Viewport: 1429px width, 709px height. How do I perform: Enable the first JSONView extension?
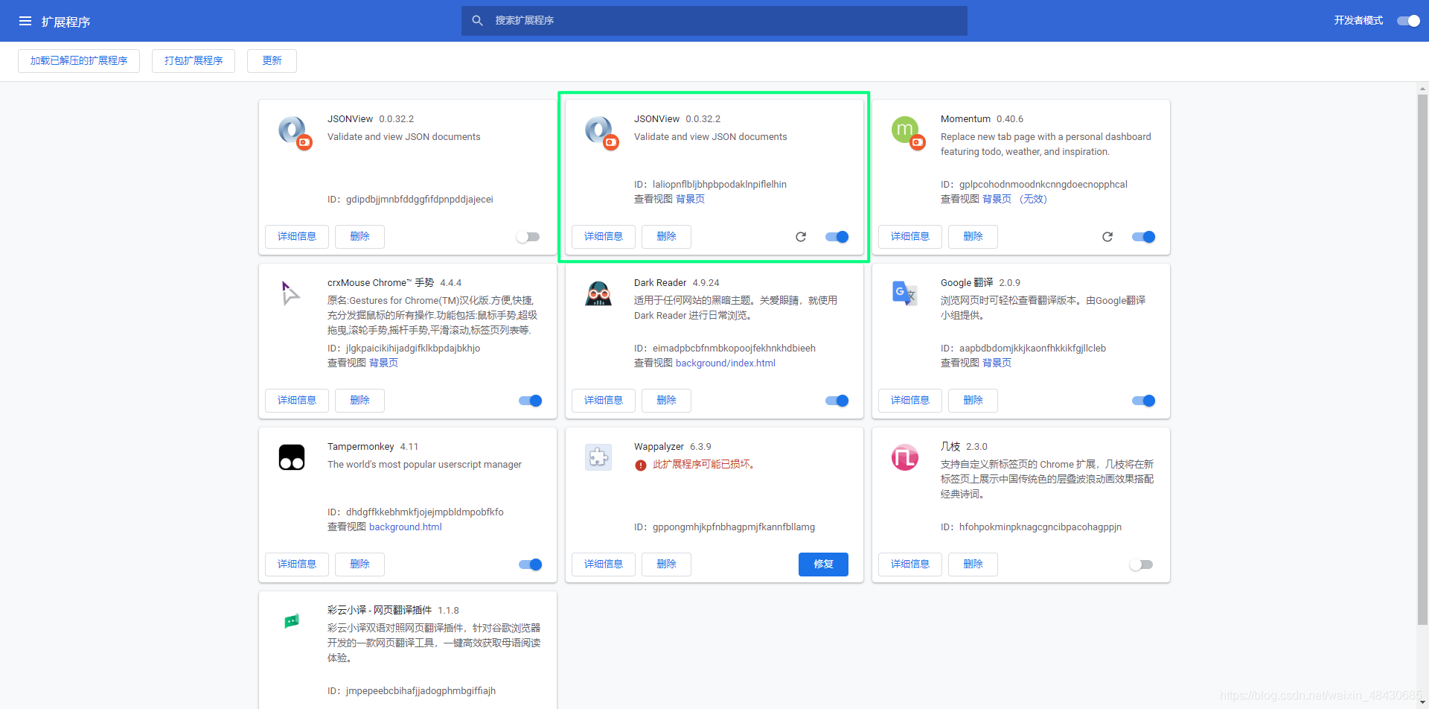point(528,237)
